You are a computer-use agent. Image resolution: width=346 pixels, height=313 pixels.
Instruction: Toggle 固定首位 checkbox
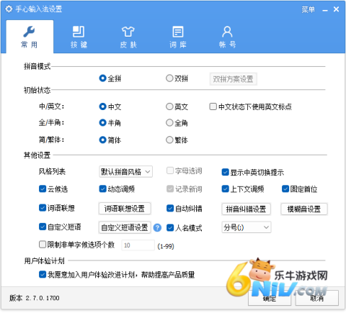click(285, 189)
